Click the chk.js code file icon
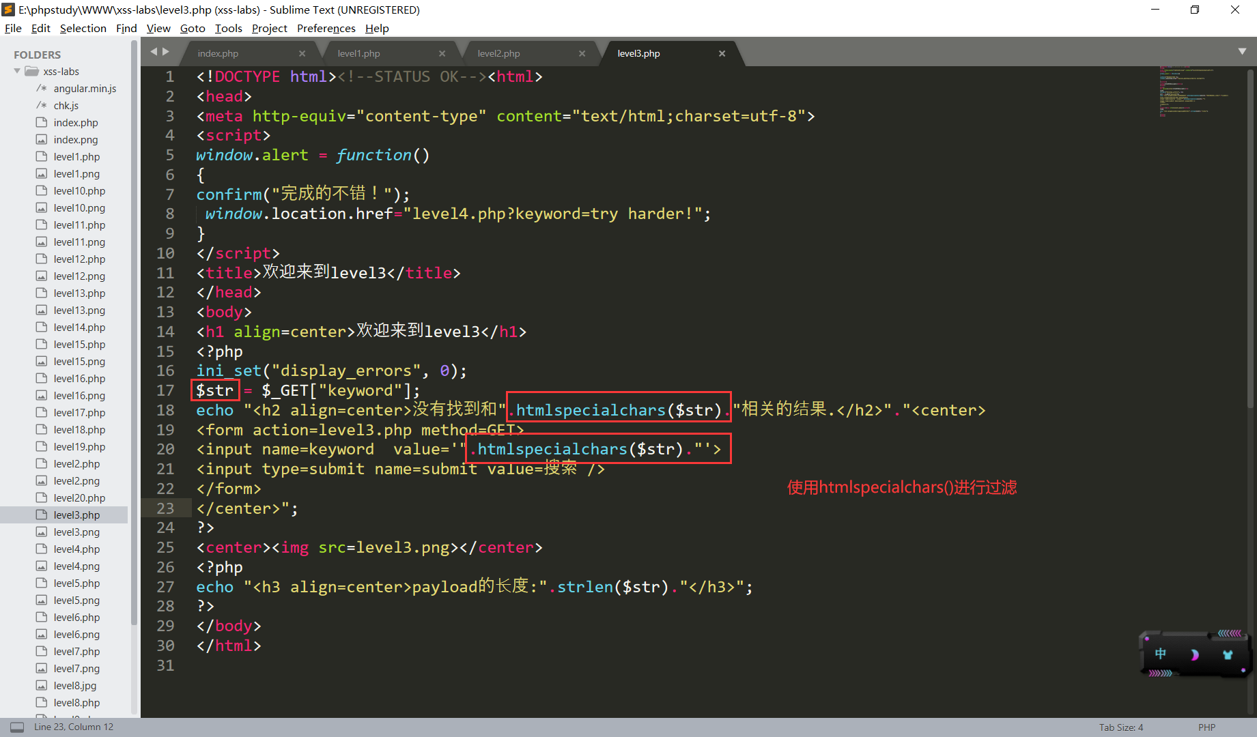The image size is (1257, 737). click(42, 105)
